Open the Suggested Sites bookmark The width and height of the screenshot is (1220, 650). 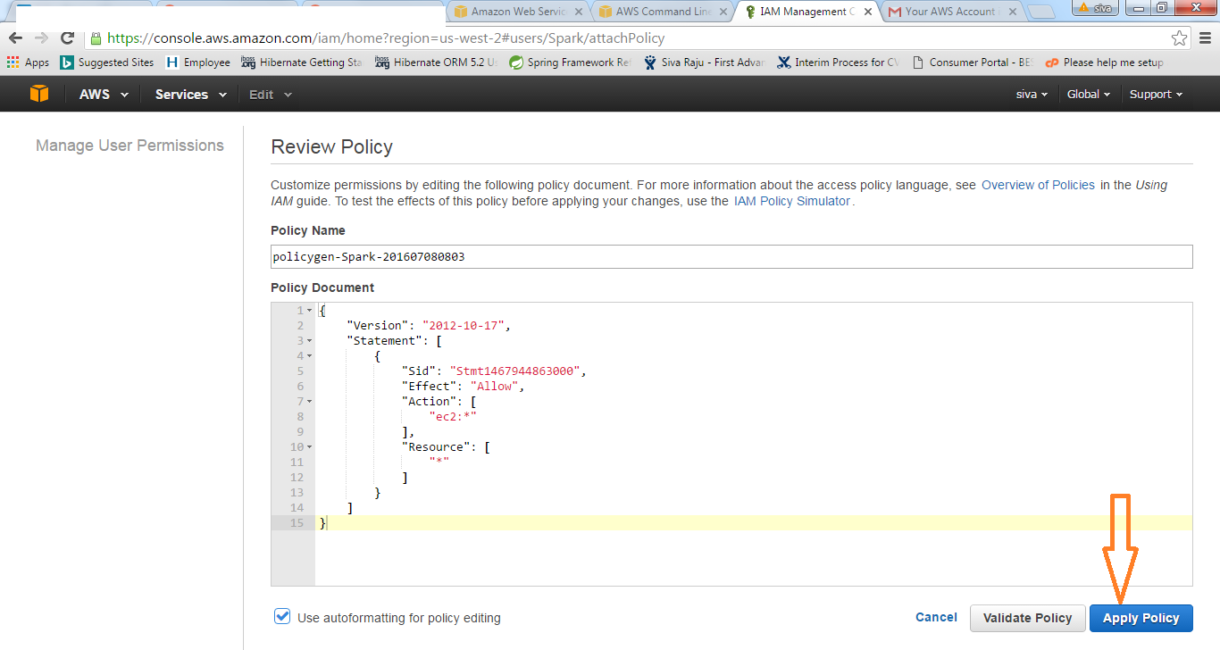point(107,62)
